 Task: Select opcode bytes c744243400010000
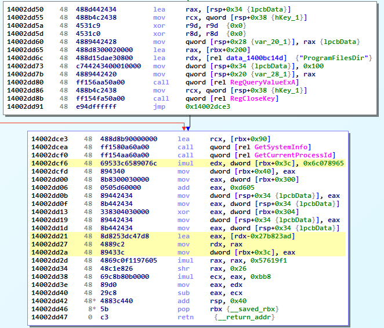pyautogui.click(x=108, y=66)
